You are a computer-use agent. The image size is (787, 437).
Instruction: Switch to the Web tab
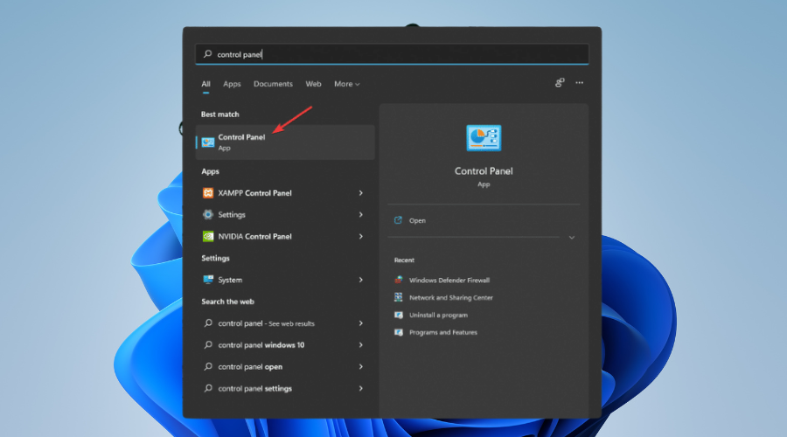click(313, 84)
